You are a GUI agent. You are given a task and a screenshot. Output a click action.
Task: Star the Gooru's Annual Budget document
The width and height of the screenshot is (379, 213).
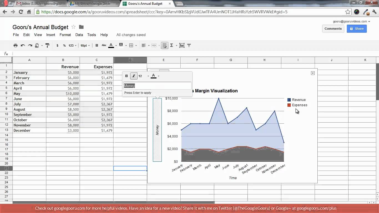point(74,27)
